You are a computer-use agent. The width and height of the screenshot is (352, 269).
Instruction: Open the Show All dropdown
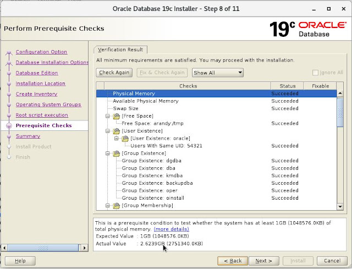click(218, 73)
